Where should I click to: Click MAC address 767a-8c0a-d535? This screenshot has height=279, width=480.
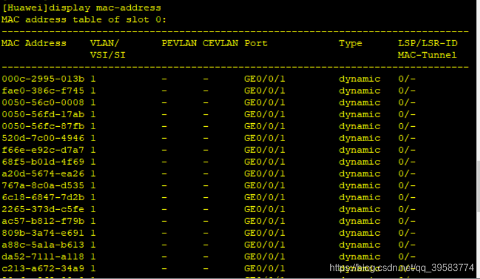pyautogui.click(x=43, y=185)
